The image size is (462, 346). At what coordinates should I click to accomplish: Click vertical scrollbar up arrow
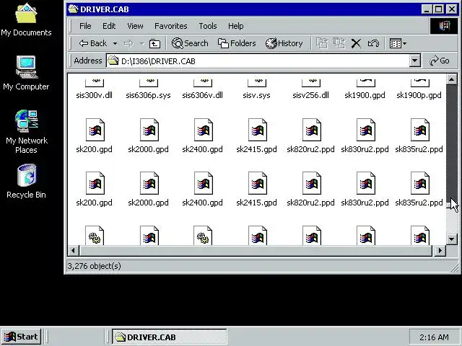coord(452,79)
